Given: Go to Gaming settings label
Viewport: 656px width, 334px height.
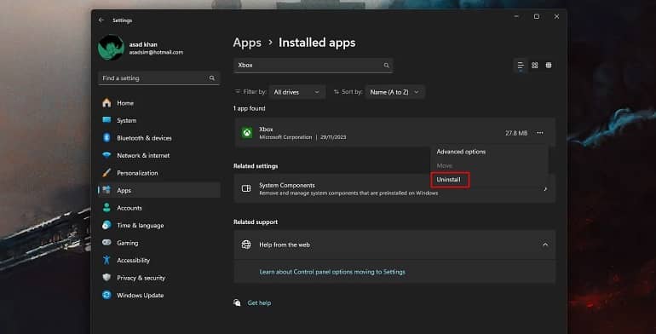Looking at the screenshot, I should tap(127, 243).
